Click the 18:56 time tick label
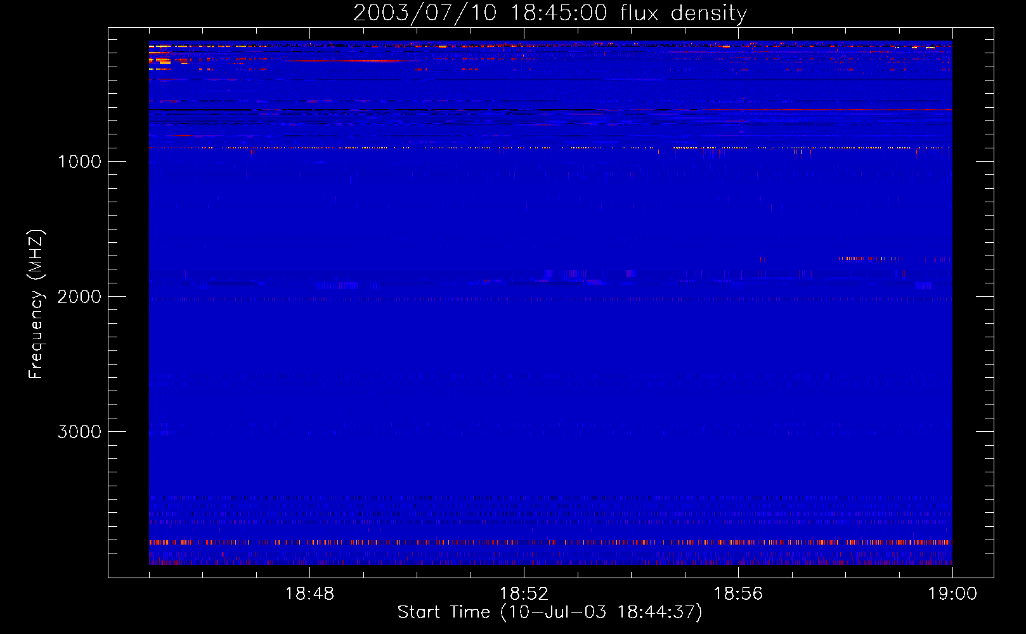Image resolution: width=1026 pixels, height=634 pixels. click(738, 594)
